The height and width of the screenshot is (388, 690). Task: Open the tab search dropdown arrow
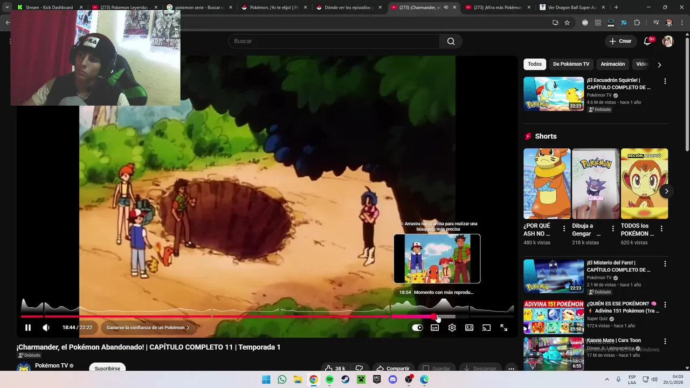pyautogui.click(x=6, y=8)
